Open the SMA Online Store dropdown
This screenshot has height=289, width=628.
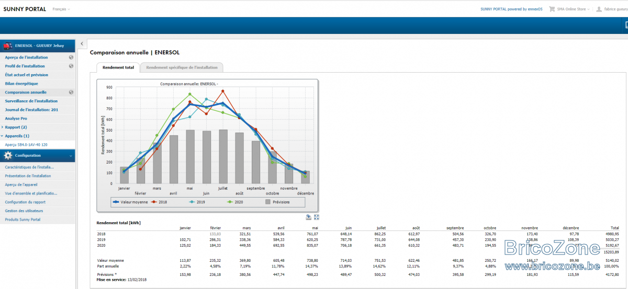574,9
